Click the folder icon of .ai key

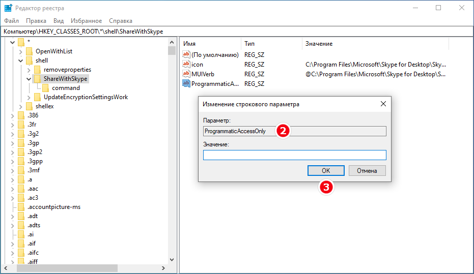click(x=21, y=234)
